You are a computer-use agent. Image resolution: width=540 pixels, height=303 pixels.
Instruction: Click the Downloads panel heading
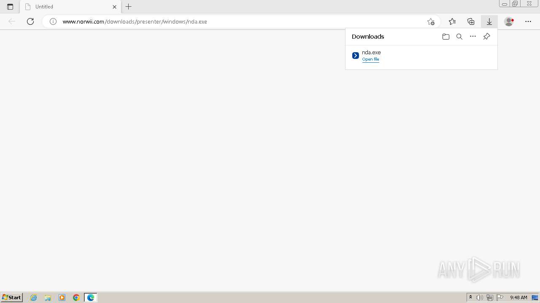tap(368, 37)
